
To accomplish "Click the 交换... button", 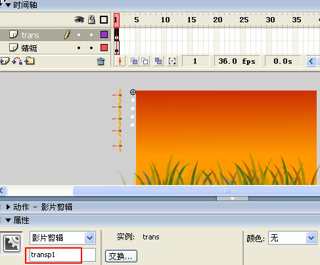I will pos(121,256).
